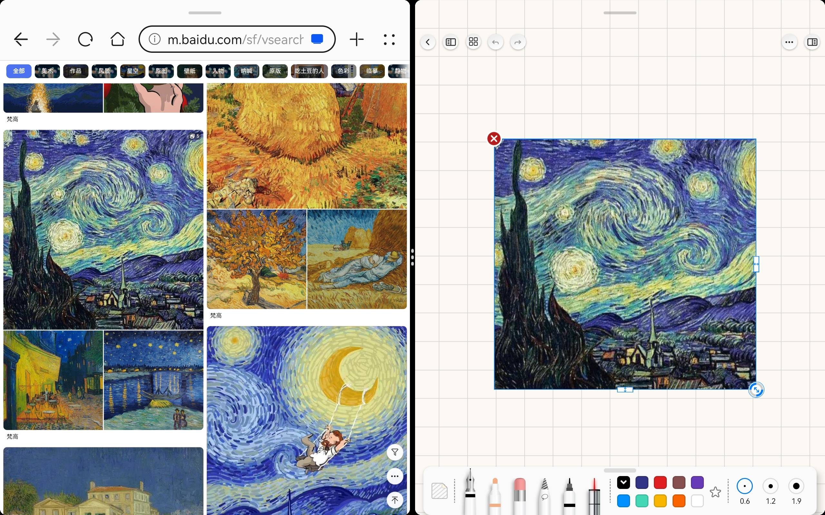View site info icon in address bar
Screen dimensions: 825x515
(x=155, y=39)
